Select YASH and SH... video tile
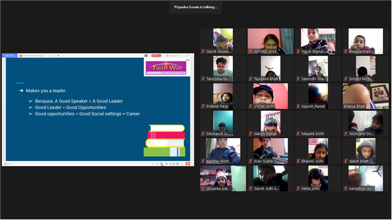 (365, 124)
